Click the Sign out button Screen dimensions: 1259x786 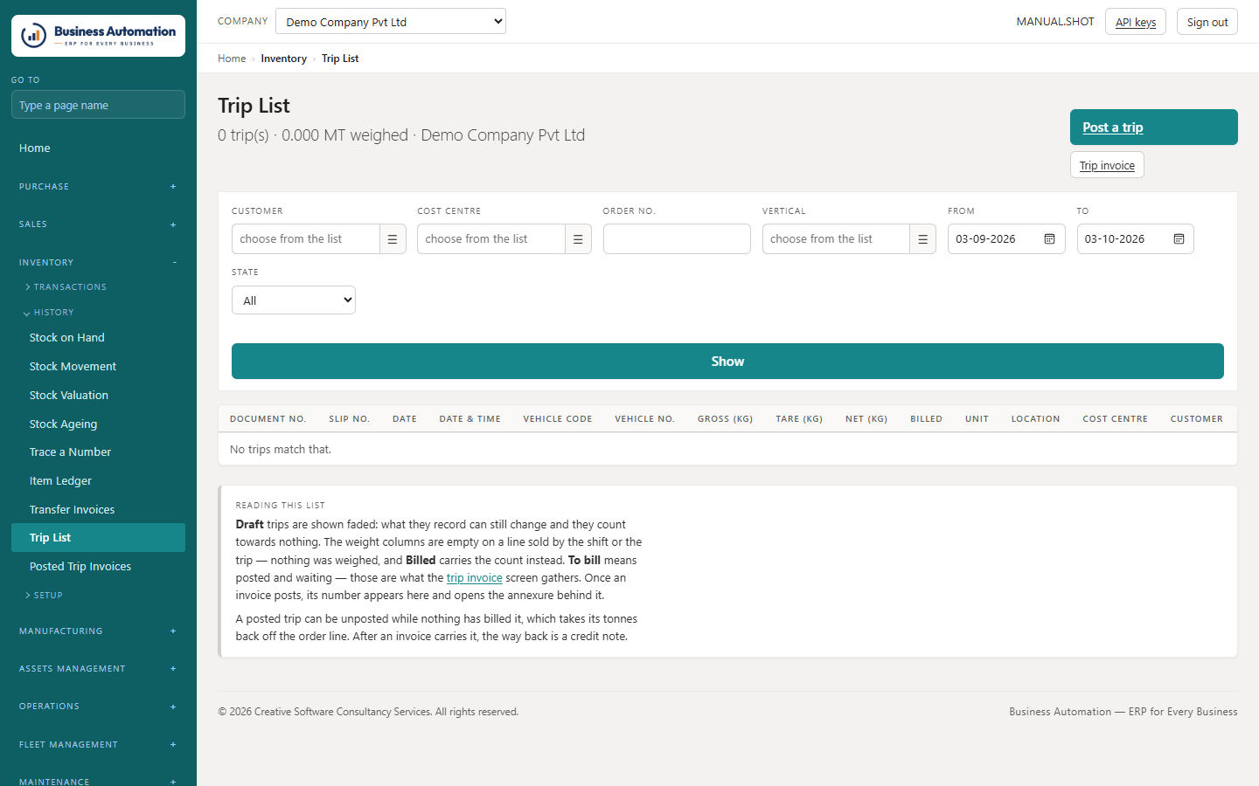(1207, 22)
